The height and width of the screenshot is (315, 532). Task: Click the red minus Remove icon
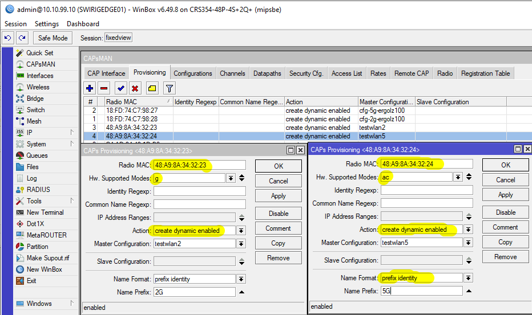(x=104, y=88)
